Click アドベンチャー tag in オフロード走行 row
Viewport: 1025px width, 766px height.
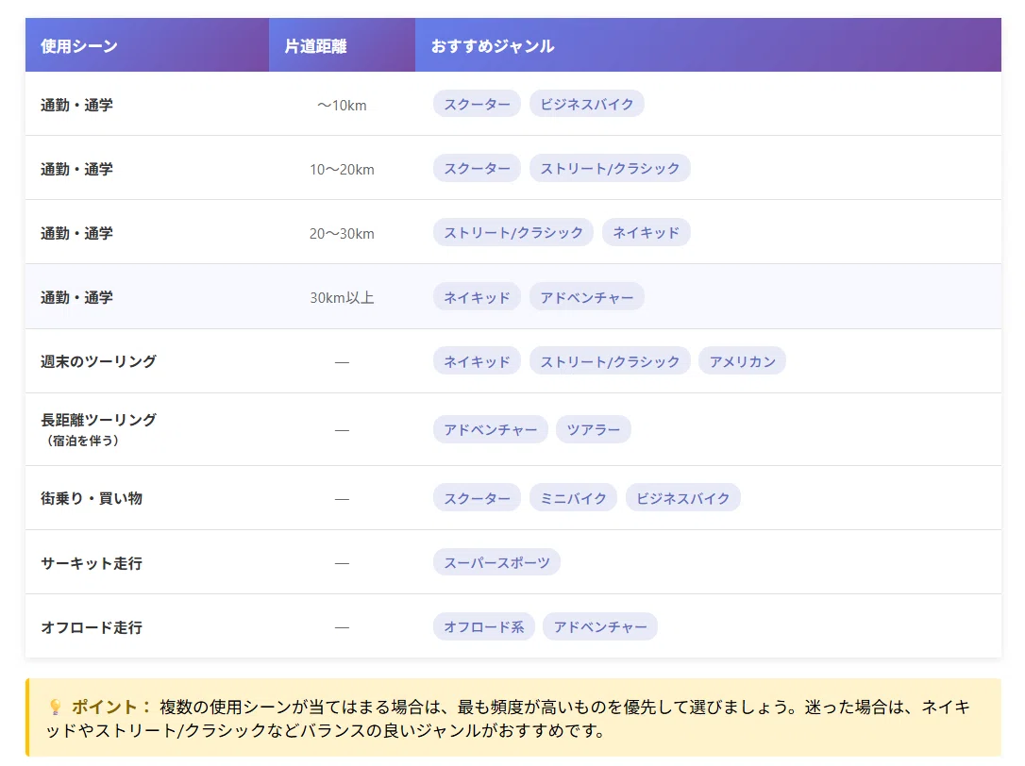coord(600,626)
